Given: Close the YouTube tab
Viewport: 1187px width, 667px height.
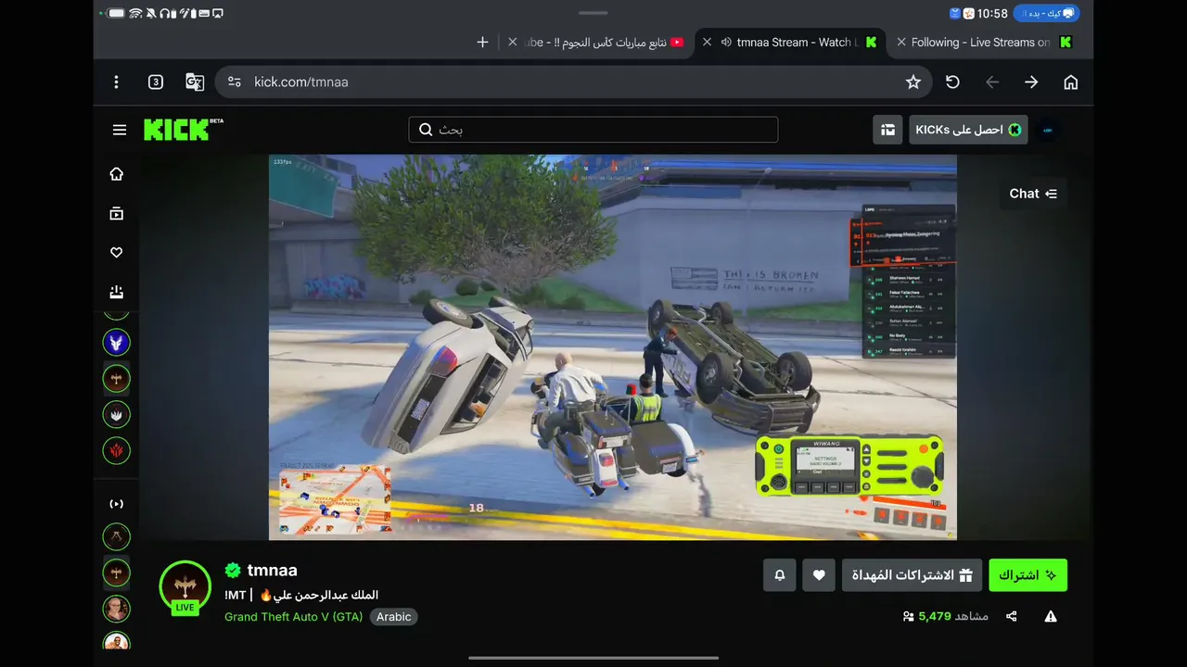Looking at the screenshot, I should (x=513, y=43).
